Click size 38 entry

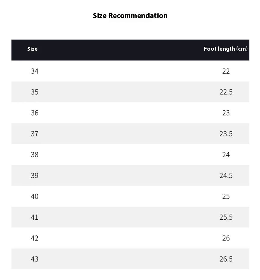coord(35,155)
